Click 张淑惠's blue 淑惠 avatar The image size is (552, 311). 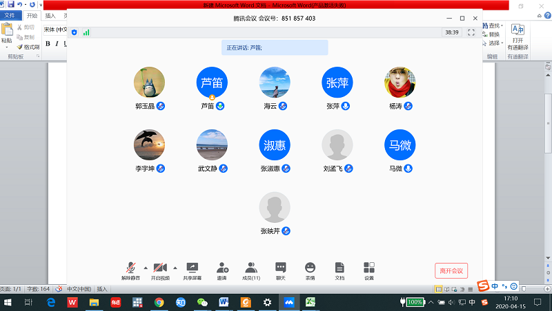tap(275, 145)
